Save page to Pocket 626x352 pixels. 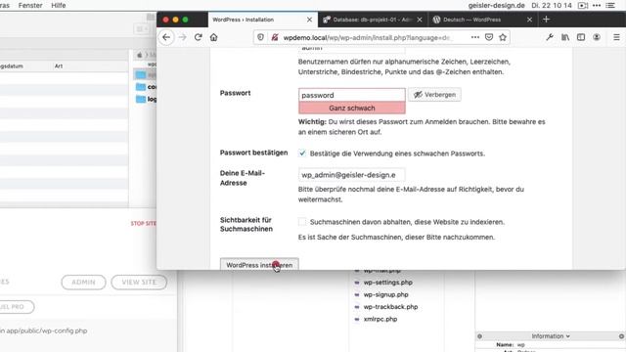tap(489, 37)
